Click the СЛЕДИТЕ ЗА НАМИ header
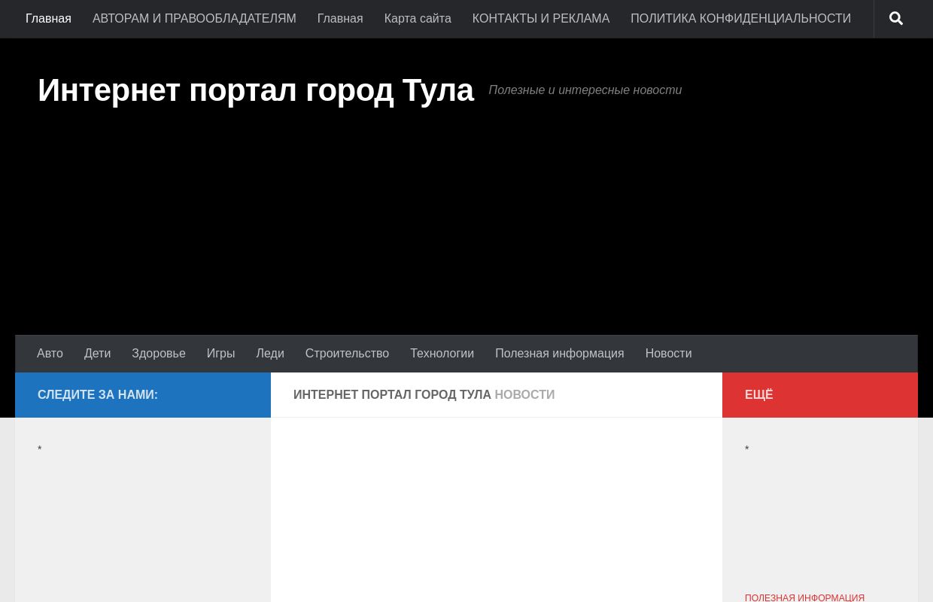Viewport: 933px width, 602px height. [97, 394]
